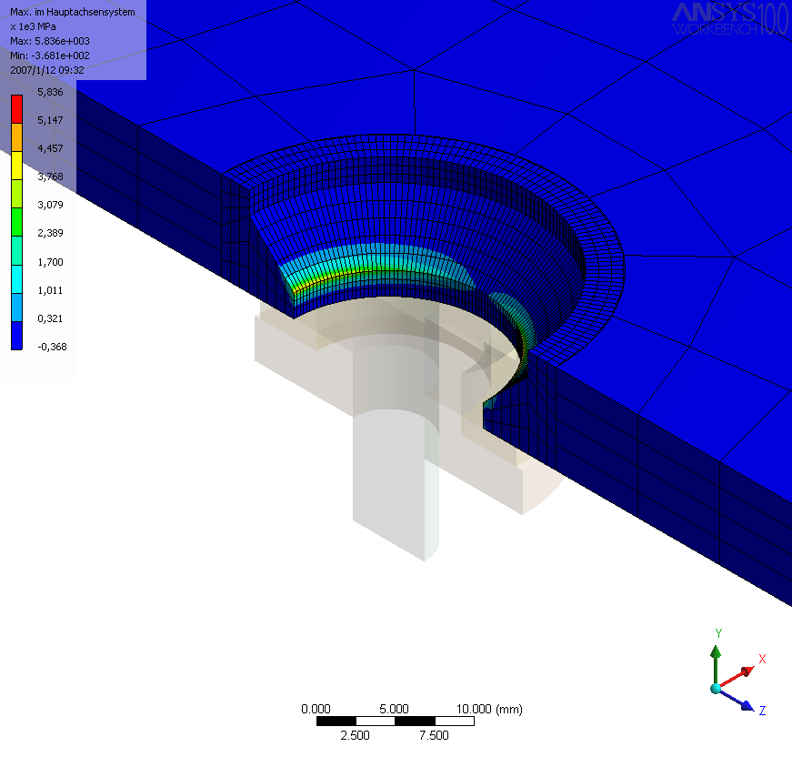The height and width of the screenshot is (757, 792).
Task: Select the 'Max. im Hauptachsensystem' result title
Action: tap(72, 12)
